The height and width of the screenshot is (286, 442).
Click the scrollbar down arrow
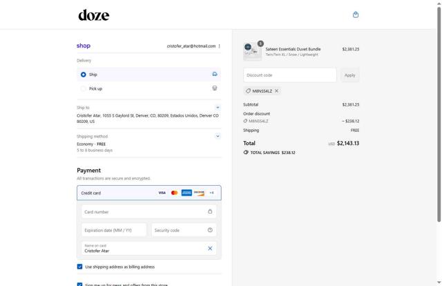(439, 283)
